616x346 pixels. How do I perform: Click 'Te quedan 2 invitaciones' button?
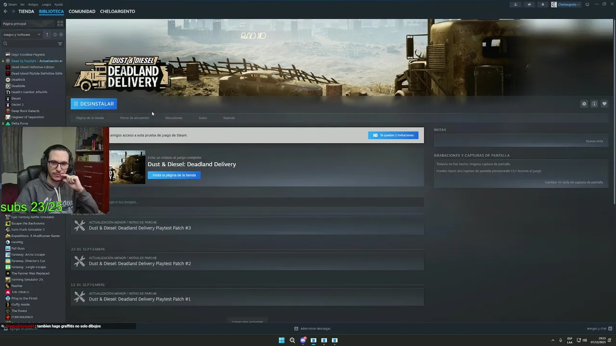[393, 135]
